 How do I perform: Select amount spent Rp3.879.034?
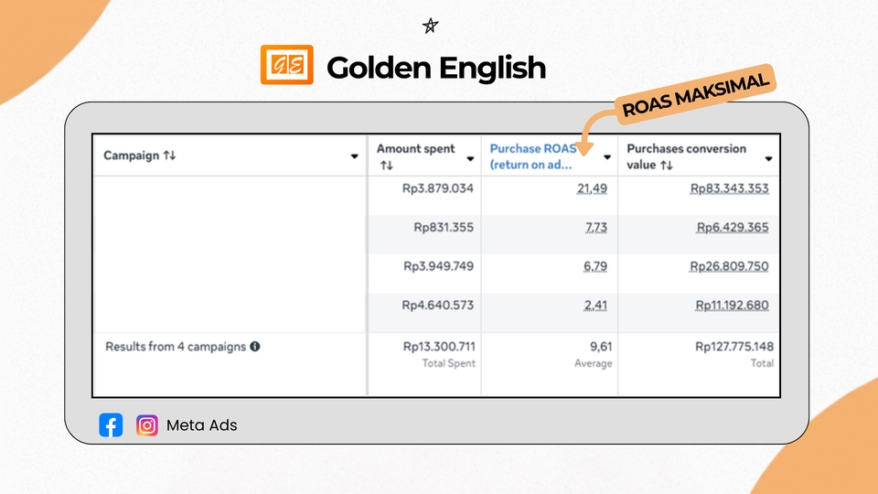click(438, 188)
